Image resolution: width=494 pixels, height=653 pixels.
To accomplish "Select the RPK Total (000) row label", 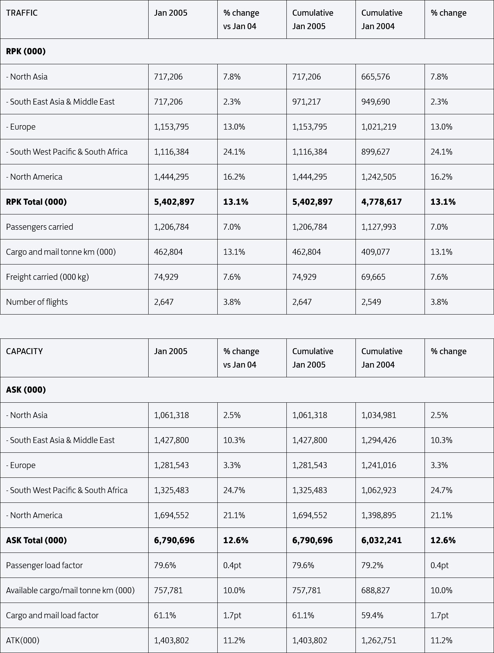I will [36, 202].
